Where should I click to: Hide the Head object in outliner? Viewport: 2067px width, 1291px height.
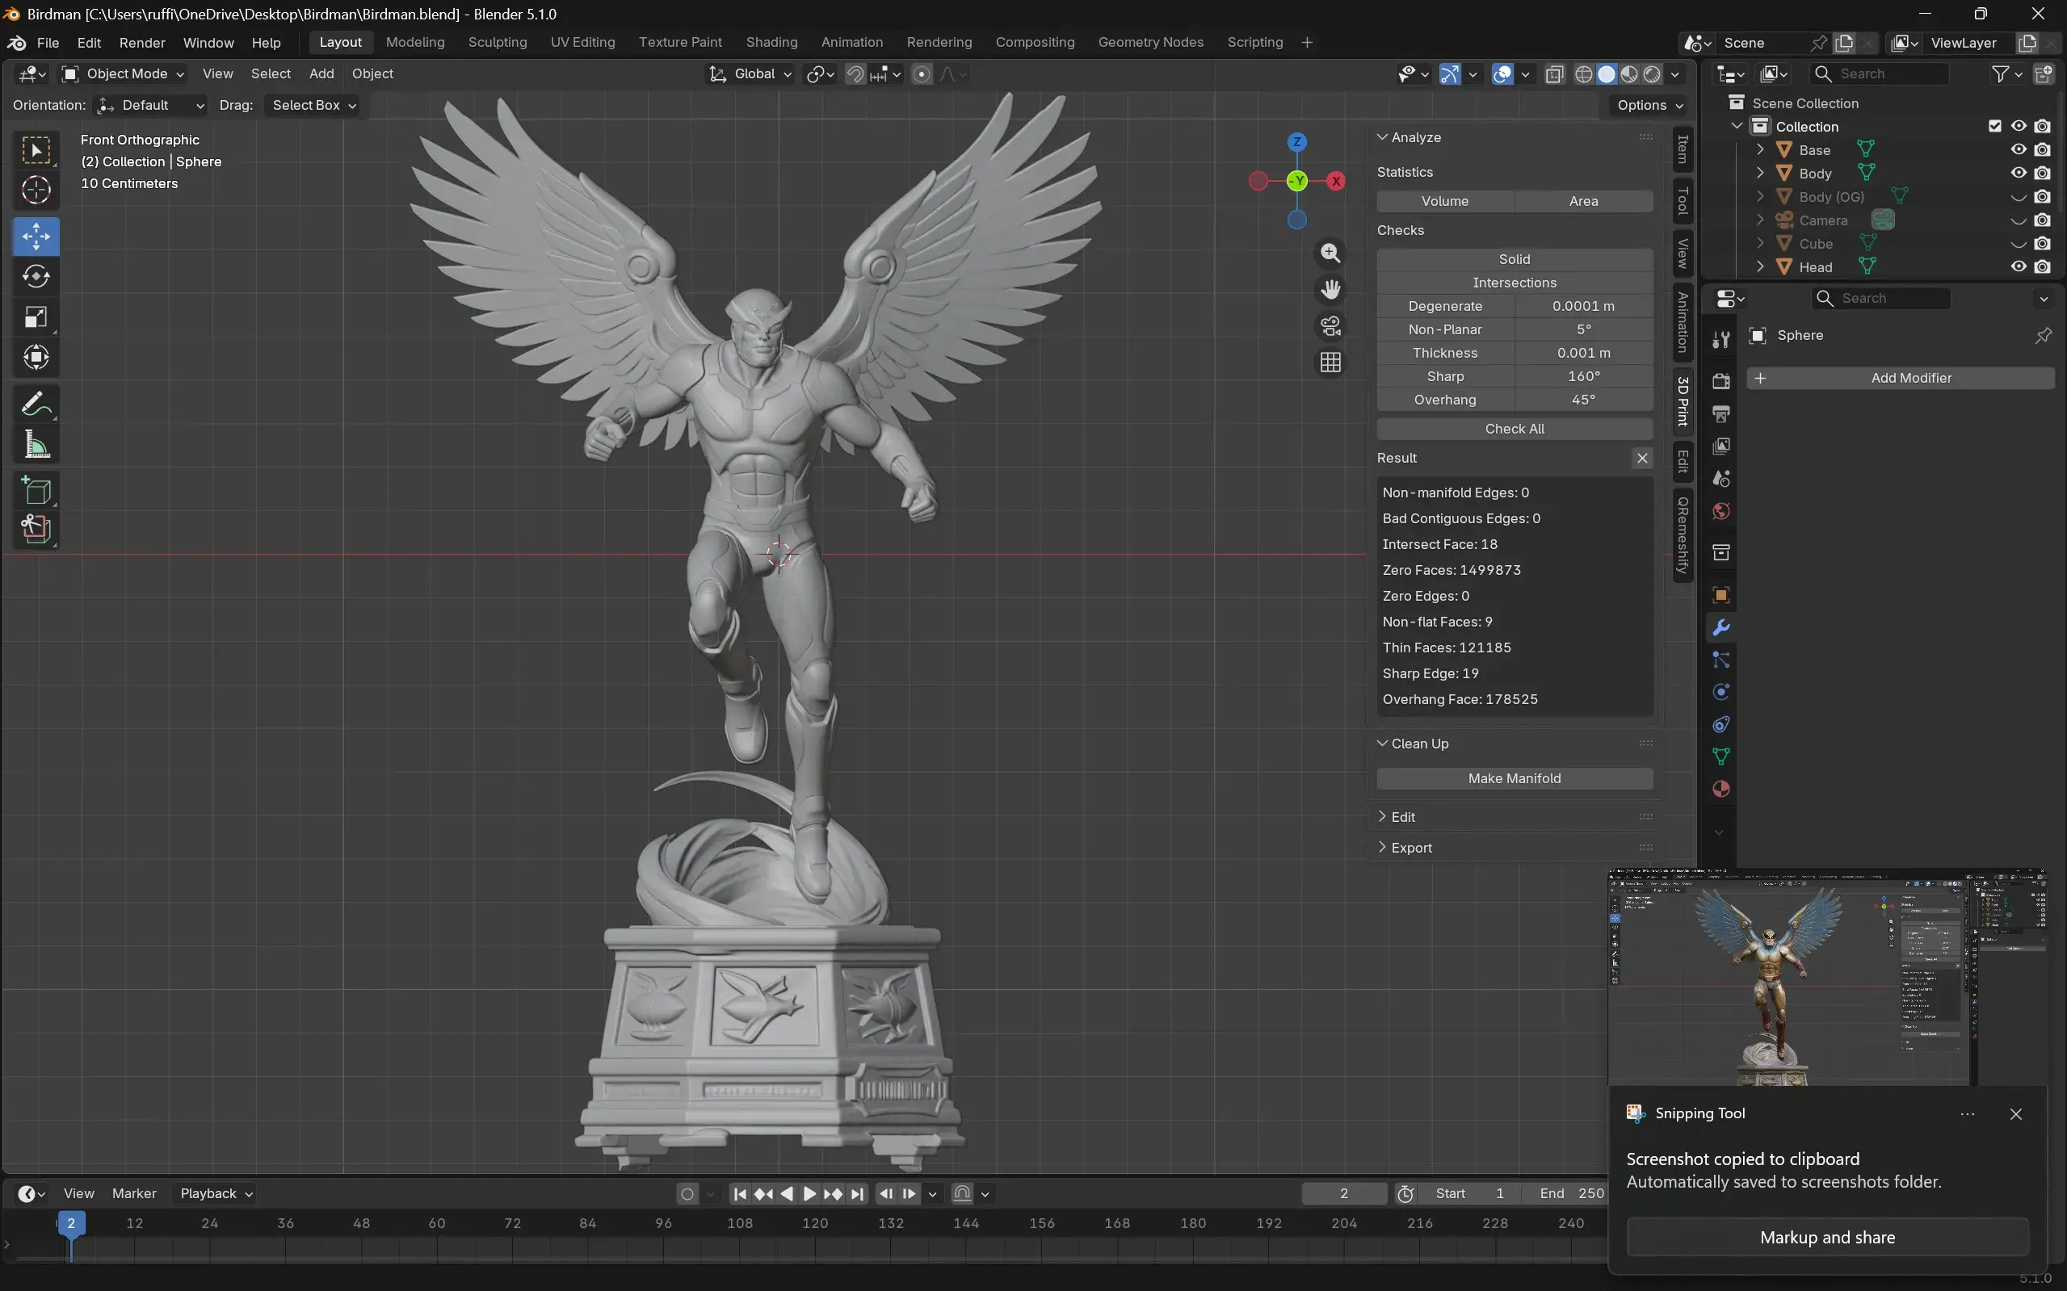coord(2019,266)
